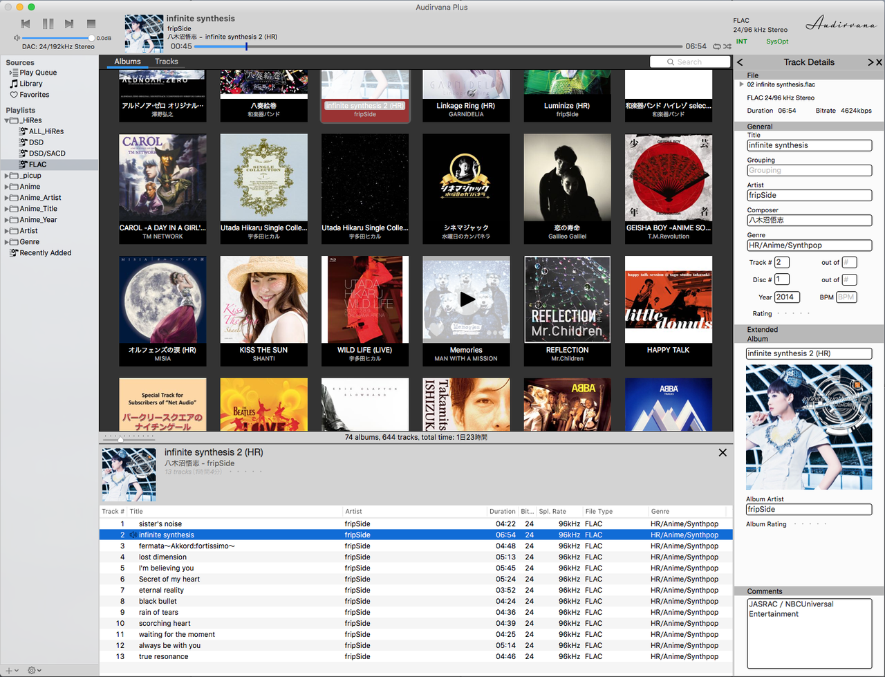Toggle shuffle mode icon
The width and height of the screenshot is (885, 677).
[727, 46]
